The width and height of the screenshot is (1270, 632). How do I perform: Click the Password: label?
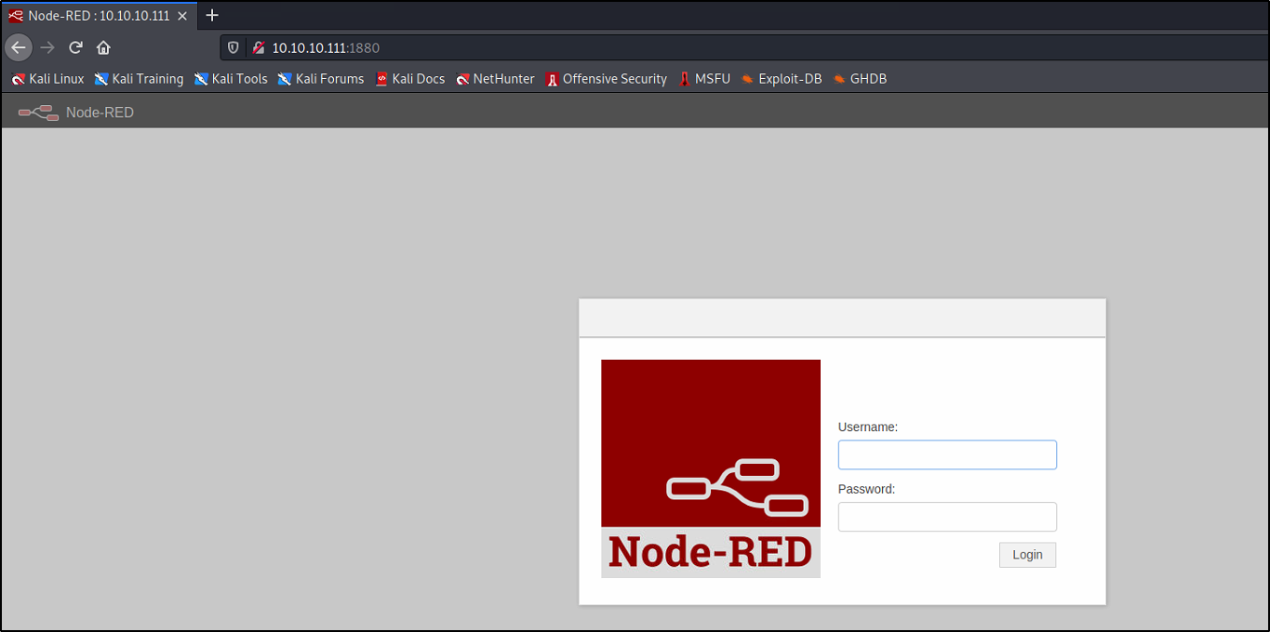(x=866, y=489)
